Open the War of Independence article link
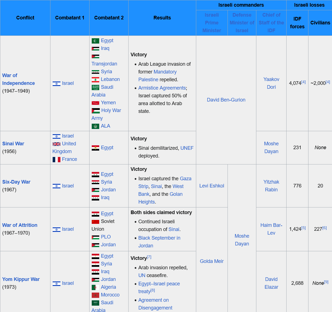 point(18,79)
